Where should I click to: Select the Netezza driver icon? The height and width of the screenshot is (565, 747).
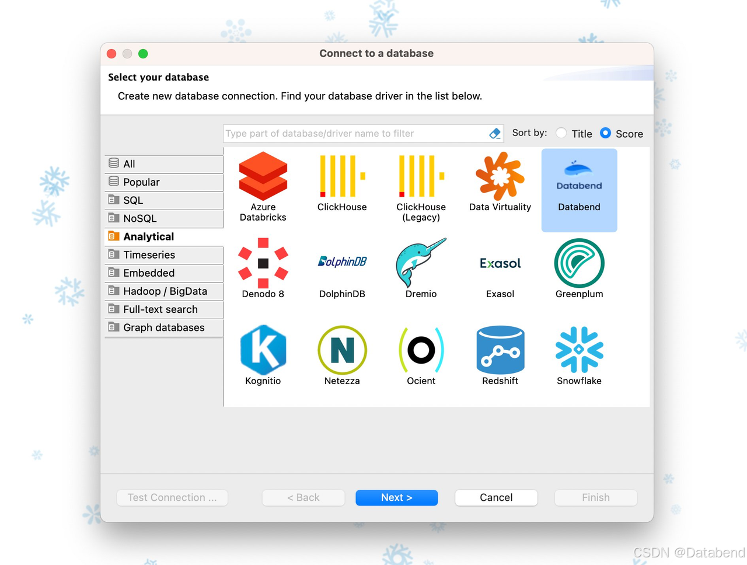pyautogui.click(x=342, y=350)
